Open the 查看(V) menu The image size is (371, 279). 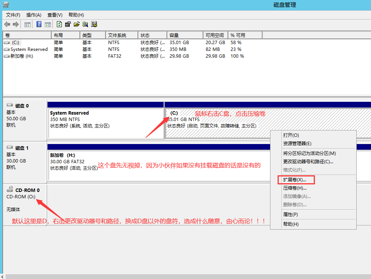(x=55, y=15)
